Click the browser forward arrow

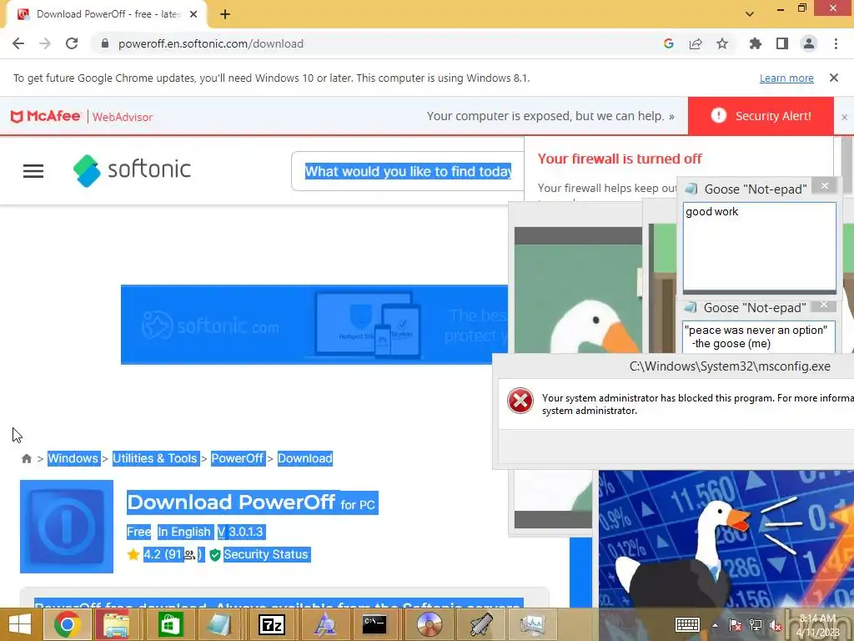(x=45, y=43)
